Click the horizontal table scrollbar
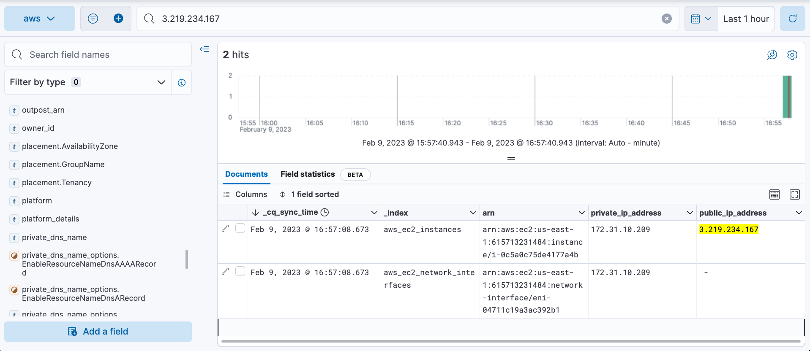The width and height of the screenshot is (810, 351). [511, 341]
